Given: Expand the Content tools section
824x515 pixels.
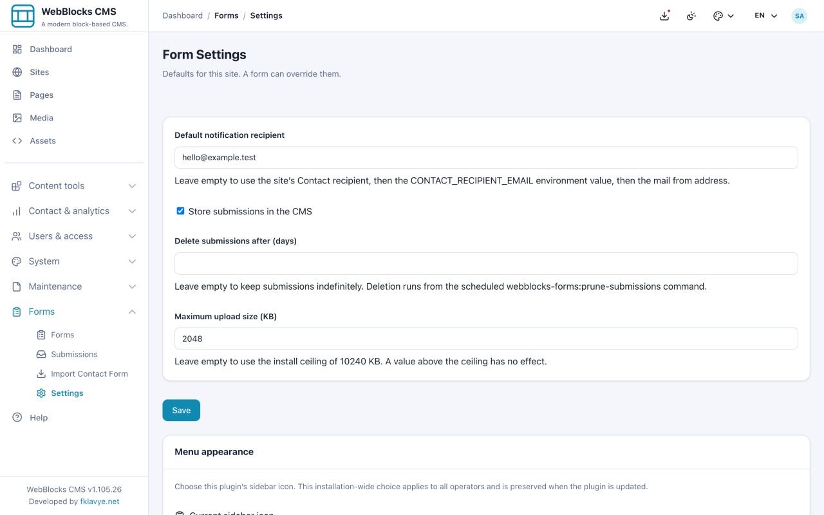Looking at the screenshot, I should click(x=74, y=185).
